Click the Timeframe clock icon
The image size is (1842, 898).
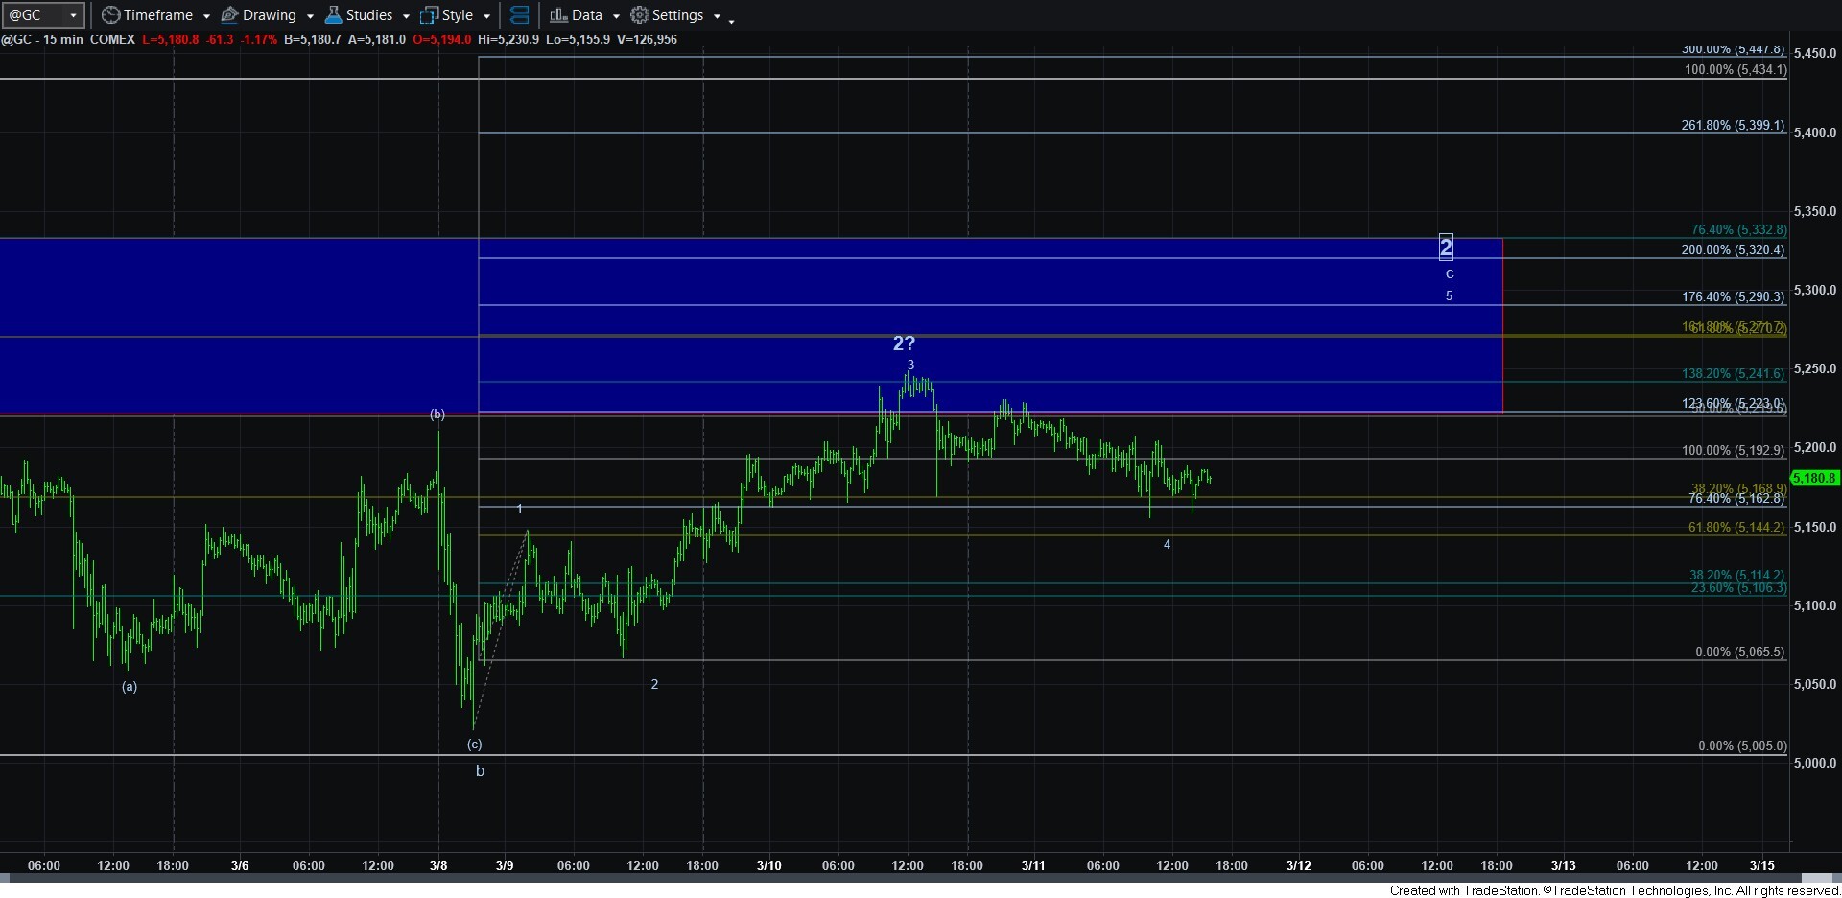[111, 15]
